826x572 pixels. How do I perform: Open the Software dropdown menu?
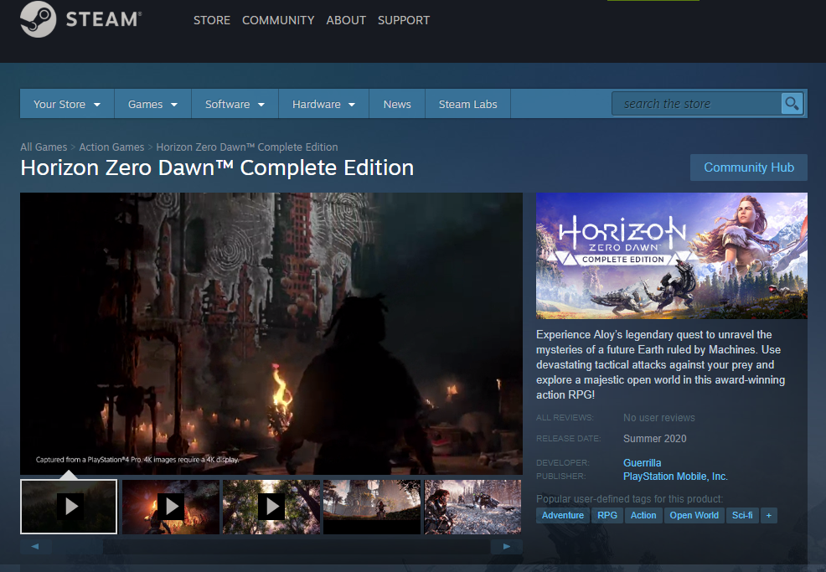coord(235,105)
